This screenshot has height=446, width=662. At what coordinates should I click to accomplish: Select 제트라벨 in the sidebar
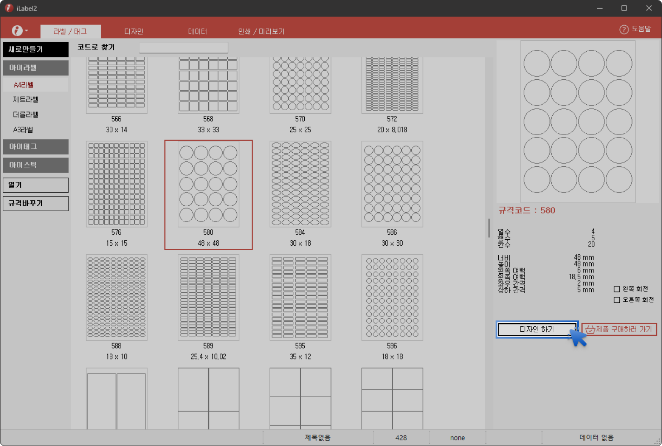[26, 100]
